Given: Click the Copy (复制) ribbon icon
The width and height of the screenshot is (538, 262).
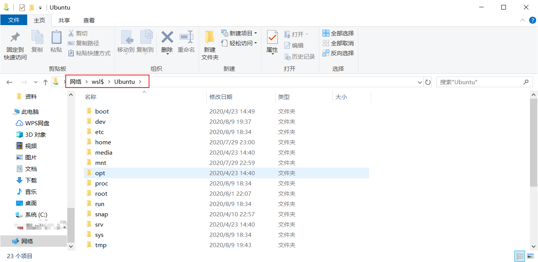Looking at the screenshot, I should pos(37,37).
